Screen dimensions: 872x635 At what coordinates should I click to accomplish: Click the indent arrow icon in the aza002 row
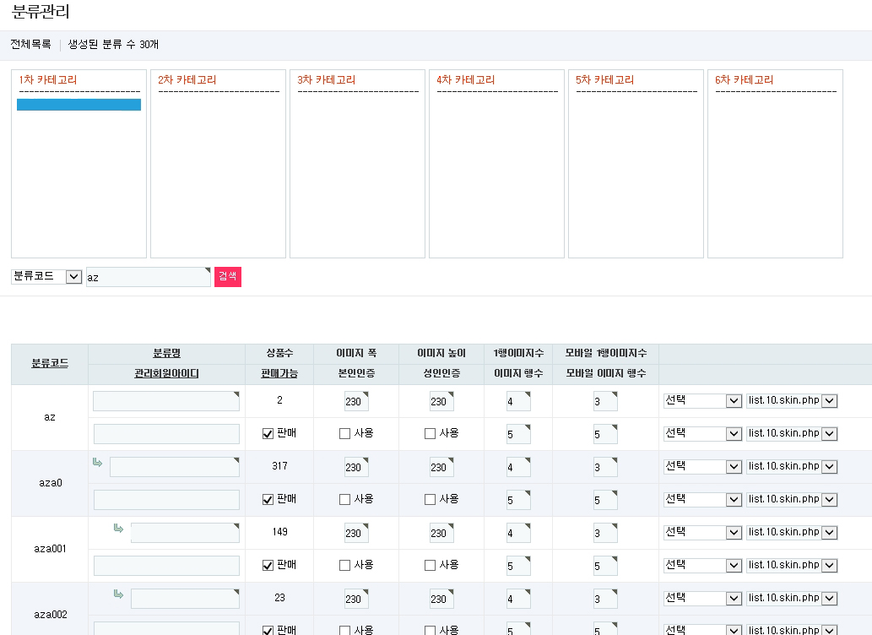pyautogui.click(x=118, y=594)
